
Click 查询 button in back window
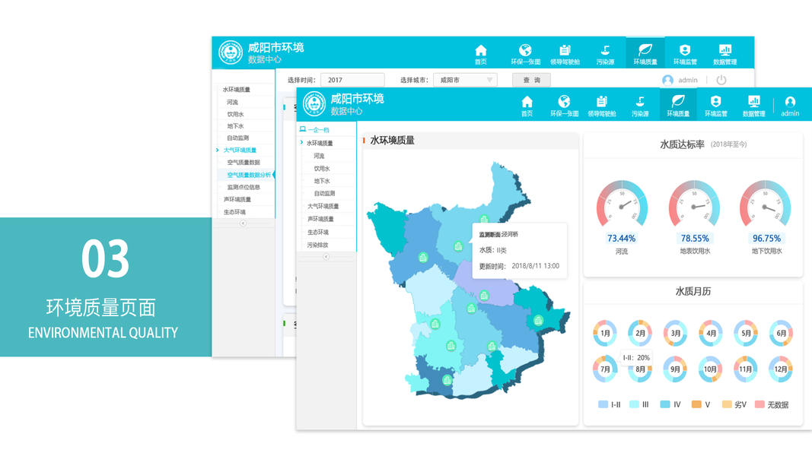click(x=531, y=80)
